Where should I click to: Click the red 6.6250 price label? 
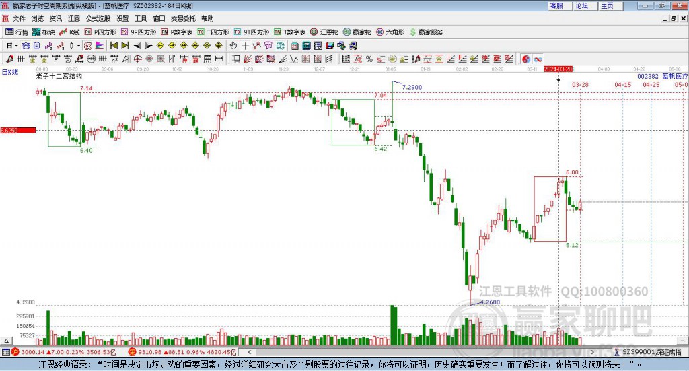18,130
